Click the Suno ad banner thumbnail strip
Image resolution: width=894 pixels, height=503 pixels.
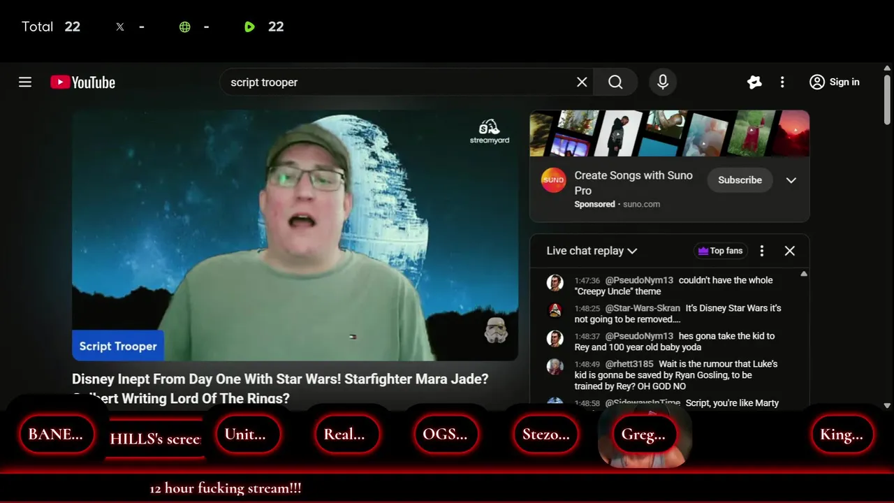click(669, 133)
